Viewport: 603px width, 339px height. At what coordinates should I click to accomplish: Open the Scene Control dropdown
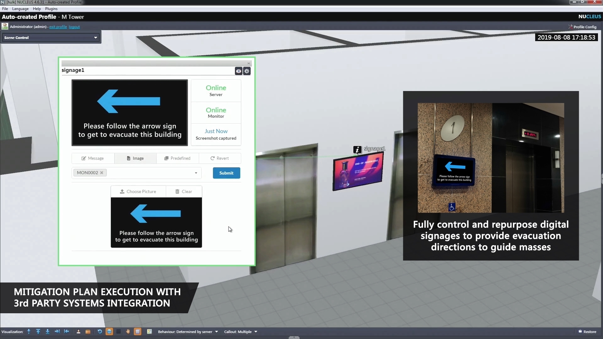pyautogui.click(x=51, y=38)
